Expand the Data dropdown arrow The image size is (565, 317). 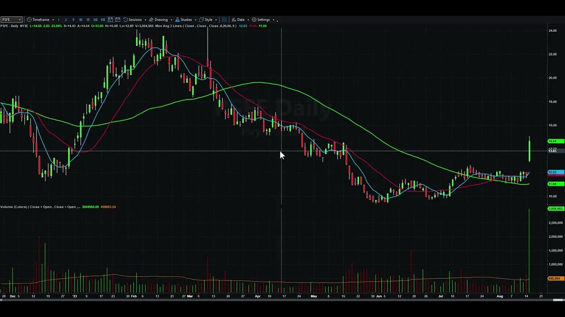pyautogui.click(x=248, y=20)
